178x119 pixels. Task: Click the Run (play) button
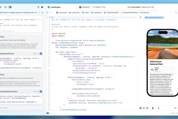pos(42,7)
